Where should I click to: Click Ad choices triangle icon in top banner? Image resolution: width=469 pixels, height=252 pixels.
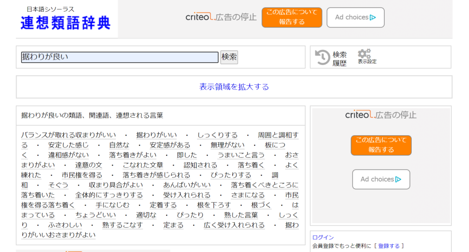pos(373,17)
